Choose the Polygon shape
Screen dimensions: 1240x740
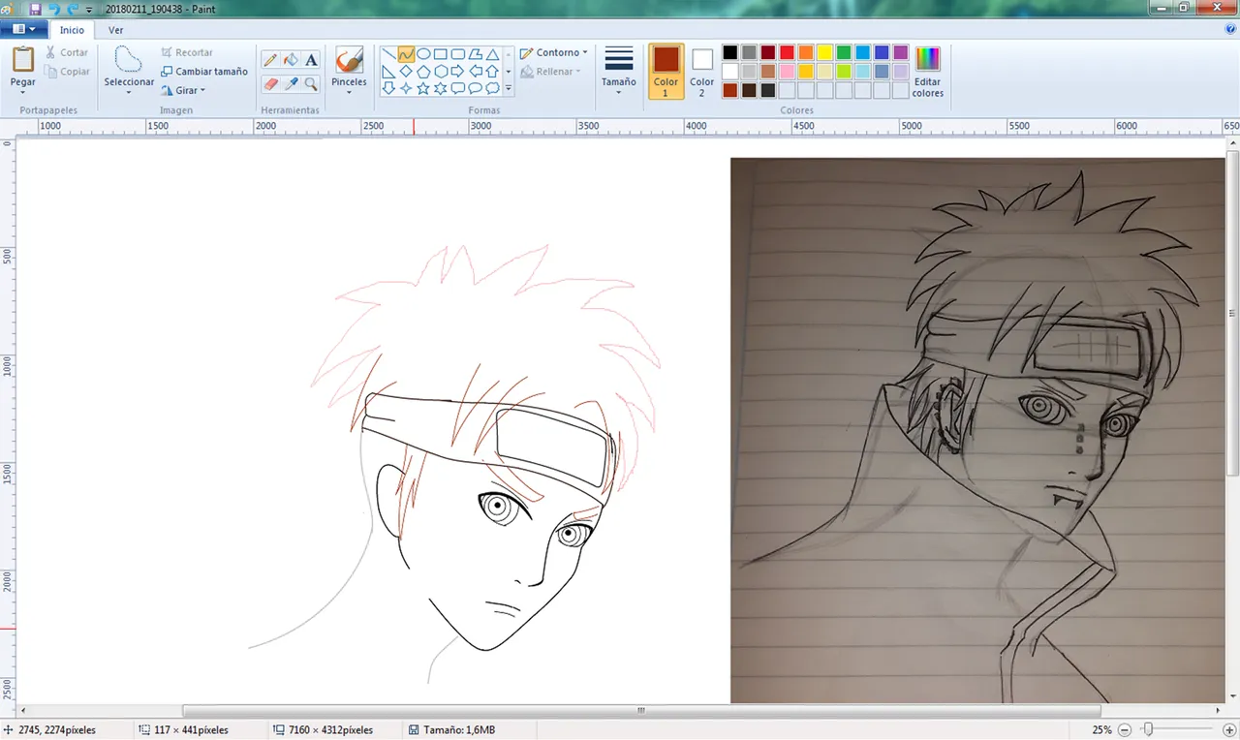coord(476,54)
